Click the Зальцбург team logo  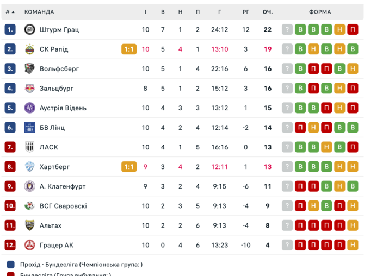(30, 88)
